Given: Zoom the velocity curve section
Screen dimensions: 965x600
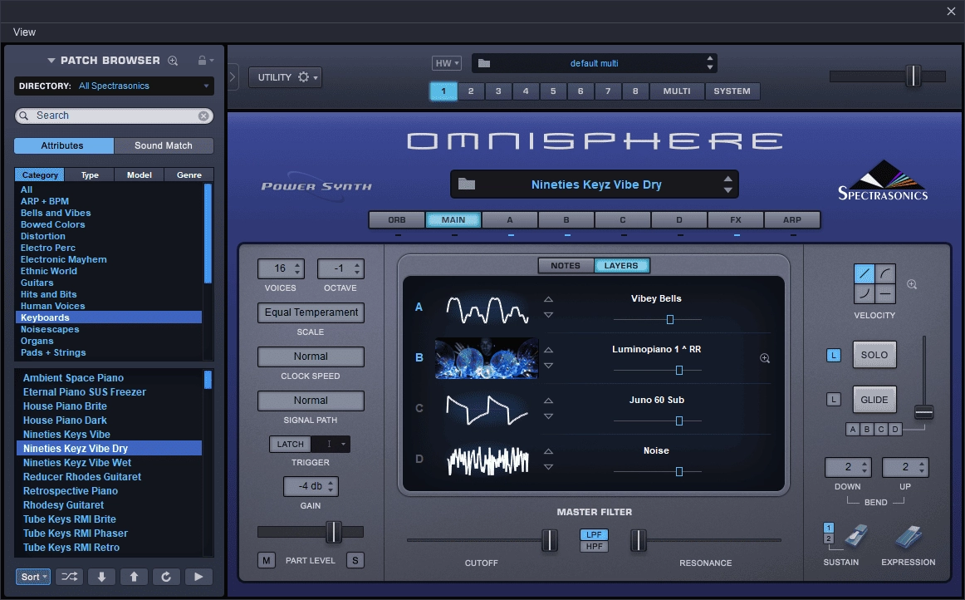Looking at the screenshot, I should pyautogui.click(x=912, y=284).
